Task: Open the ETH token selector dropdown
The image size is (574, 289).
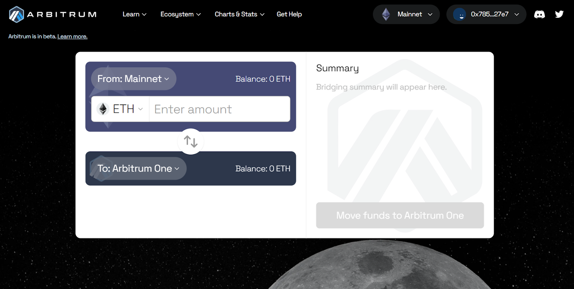Action: click(x=120, y=109)
